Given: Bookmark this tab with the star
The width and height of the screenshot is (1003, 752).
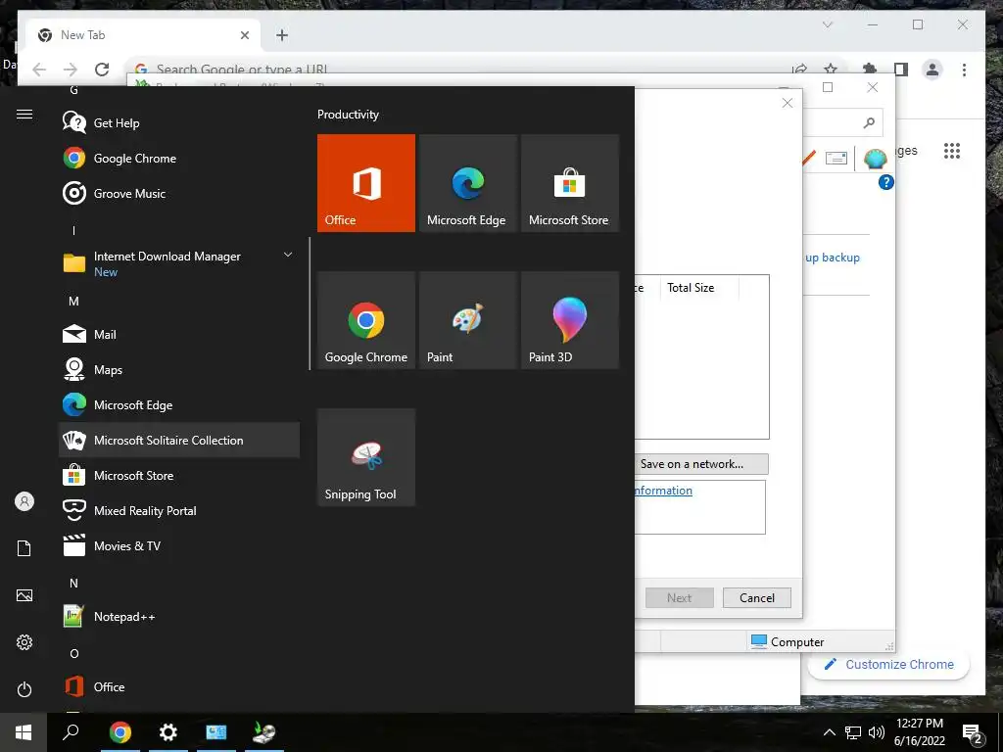Looking at the screenshot, I should (x=831, y=70).
